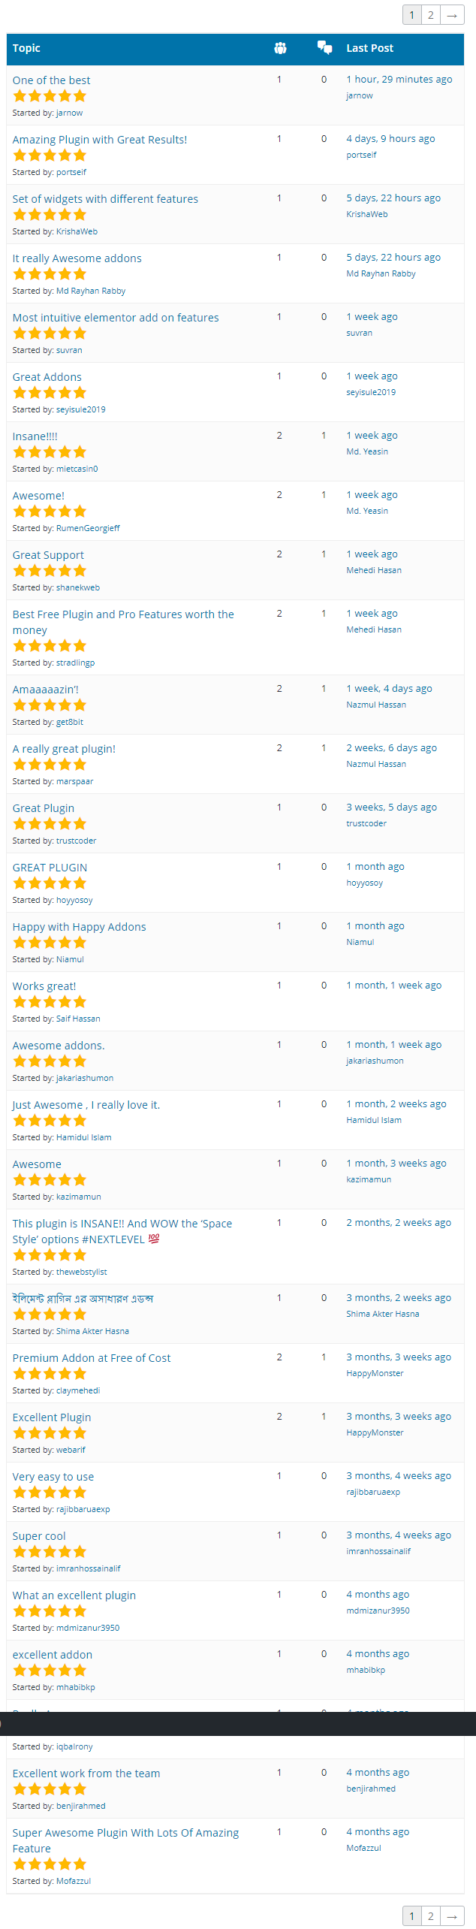Go to page 2 in top pagination
Image resolution: width=476 pixels, height=1929 pixels.
(x=431, y=15)
